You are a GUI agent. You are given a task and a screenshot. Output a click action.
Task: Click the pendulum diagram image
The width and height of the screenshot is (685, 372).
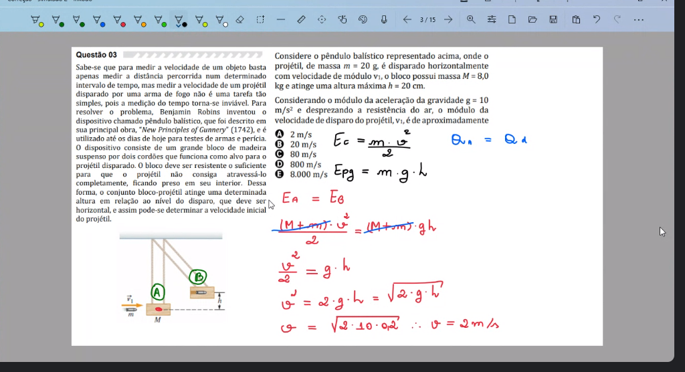pos(172,278)
